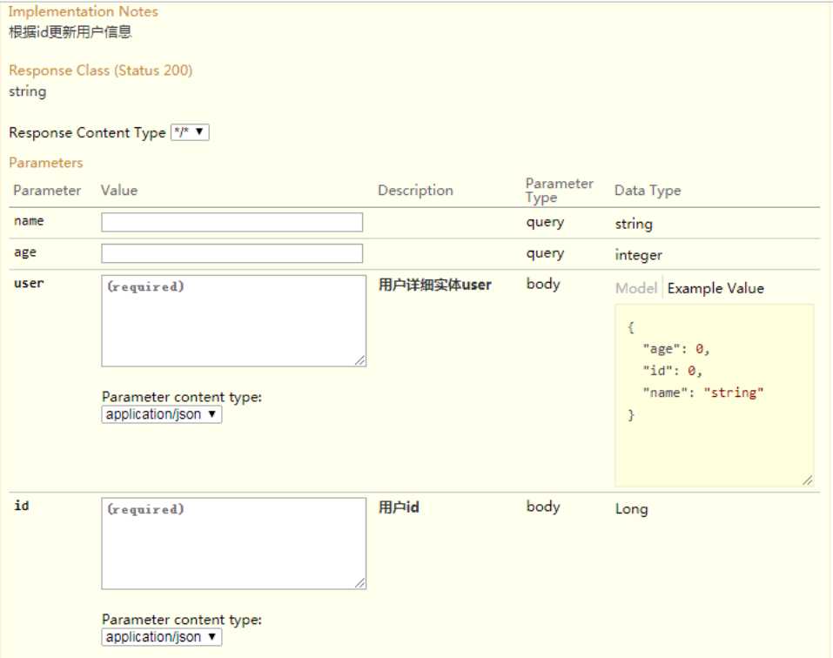Viewport: 833px width, 658px height.
Task: Click 'body' type in user row
Action: coord(543,284)
